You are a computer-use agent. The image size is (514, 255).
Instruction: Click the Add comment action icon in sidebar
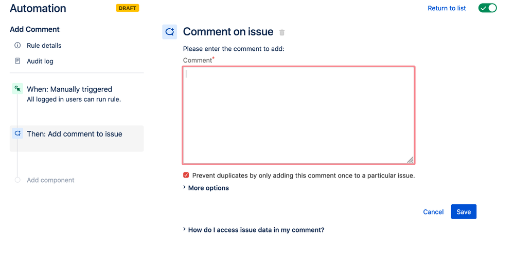click(x=17, y=133)
